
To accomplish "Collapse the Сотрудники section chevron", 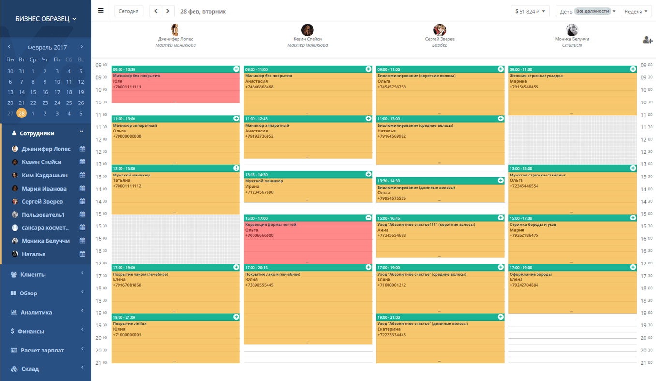I will [81, 131].
